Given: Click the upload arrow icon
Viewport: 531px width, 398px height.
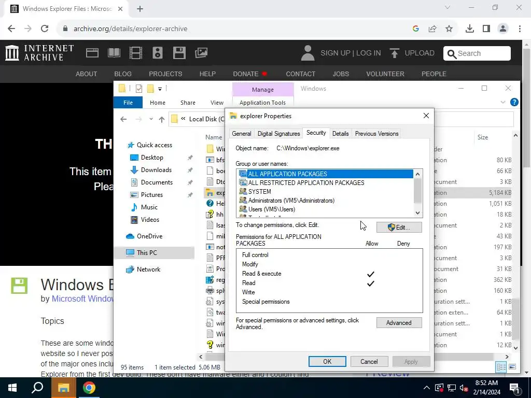Looking at the screenshot, I should click(x=394, y=53).
